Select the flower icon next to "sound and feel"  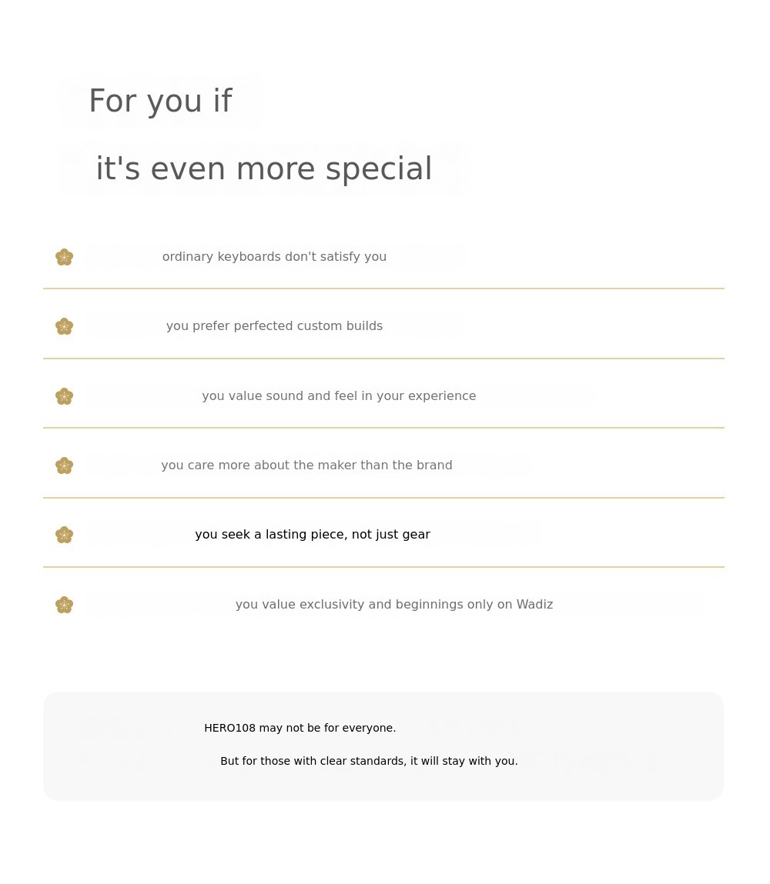(65, 396)
